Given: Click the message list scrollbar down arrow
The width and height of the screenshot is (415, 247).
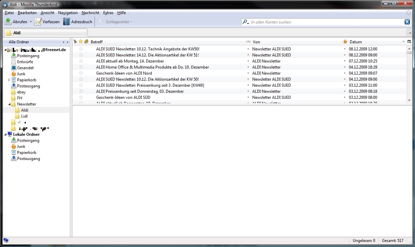Looking at the screenshot, I should 409,100.
